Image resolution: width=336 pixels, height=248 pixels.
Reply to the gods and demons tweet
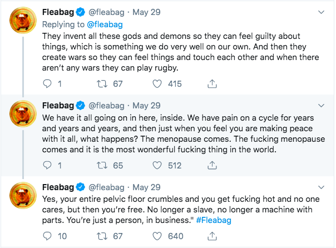tap(47, 84)
